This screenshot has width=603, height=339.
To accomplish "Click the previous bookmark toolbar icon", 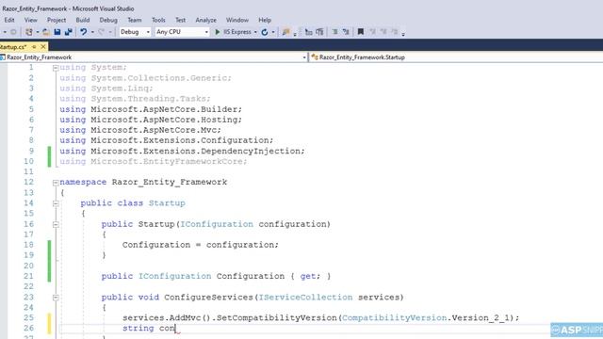I will point(372,32).
